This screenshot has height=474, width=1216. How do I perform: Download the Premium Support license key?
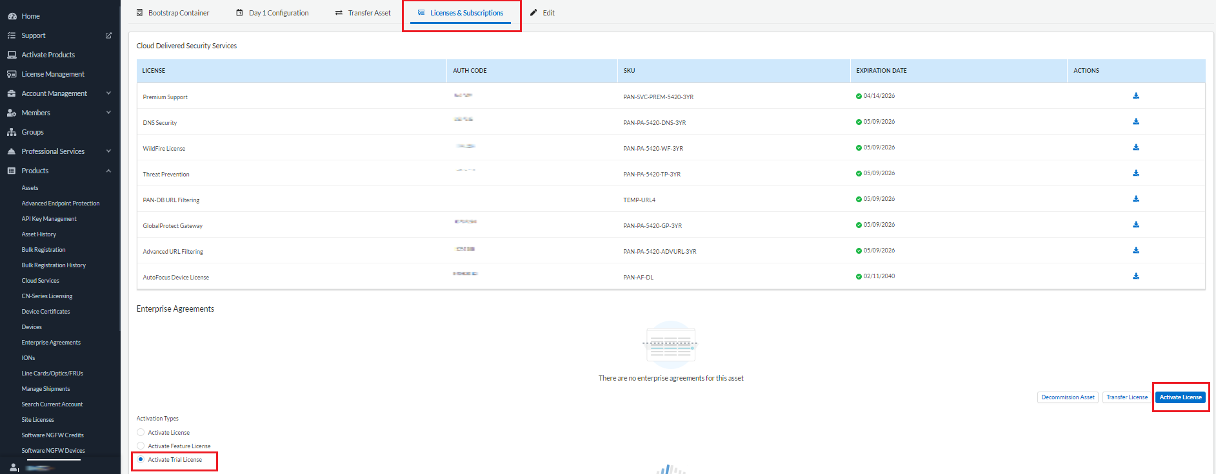1136,96
